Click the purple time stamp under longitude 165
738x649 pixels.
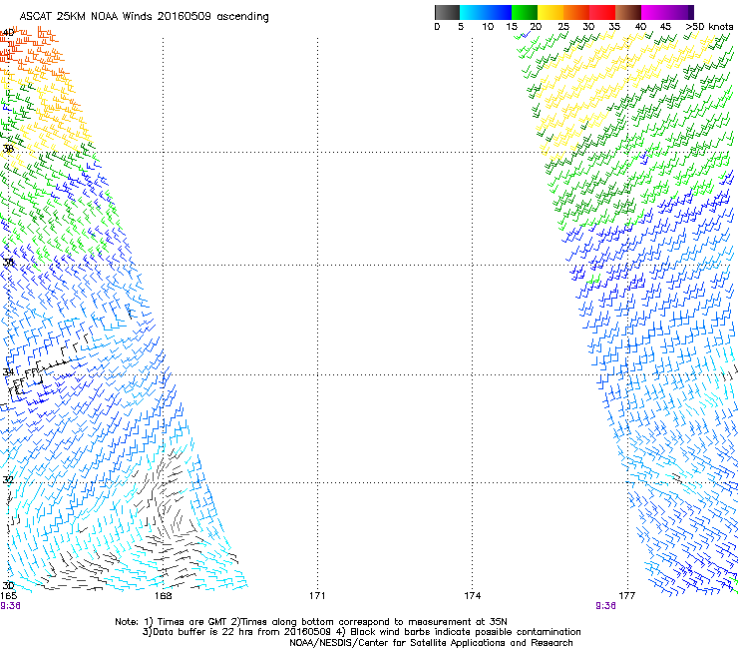click(x=10, y=606)
